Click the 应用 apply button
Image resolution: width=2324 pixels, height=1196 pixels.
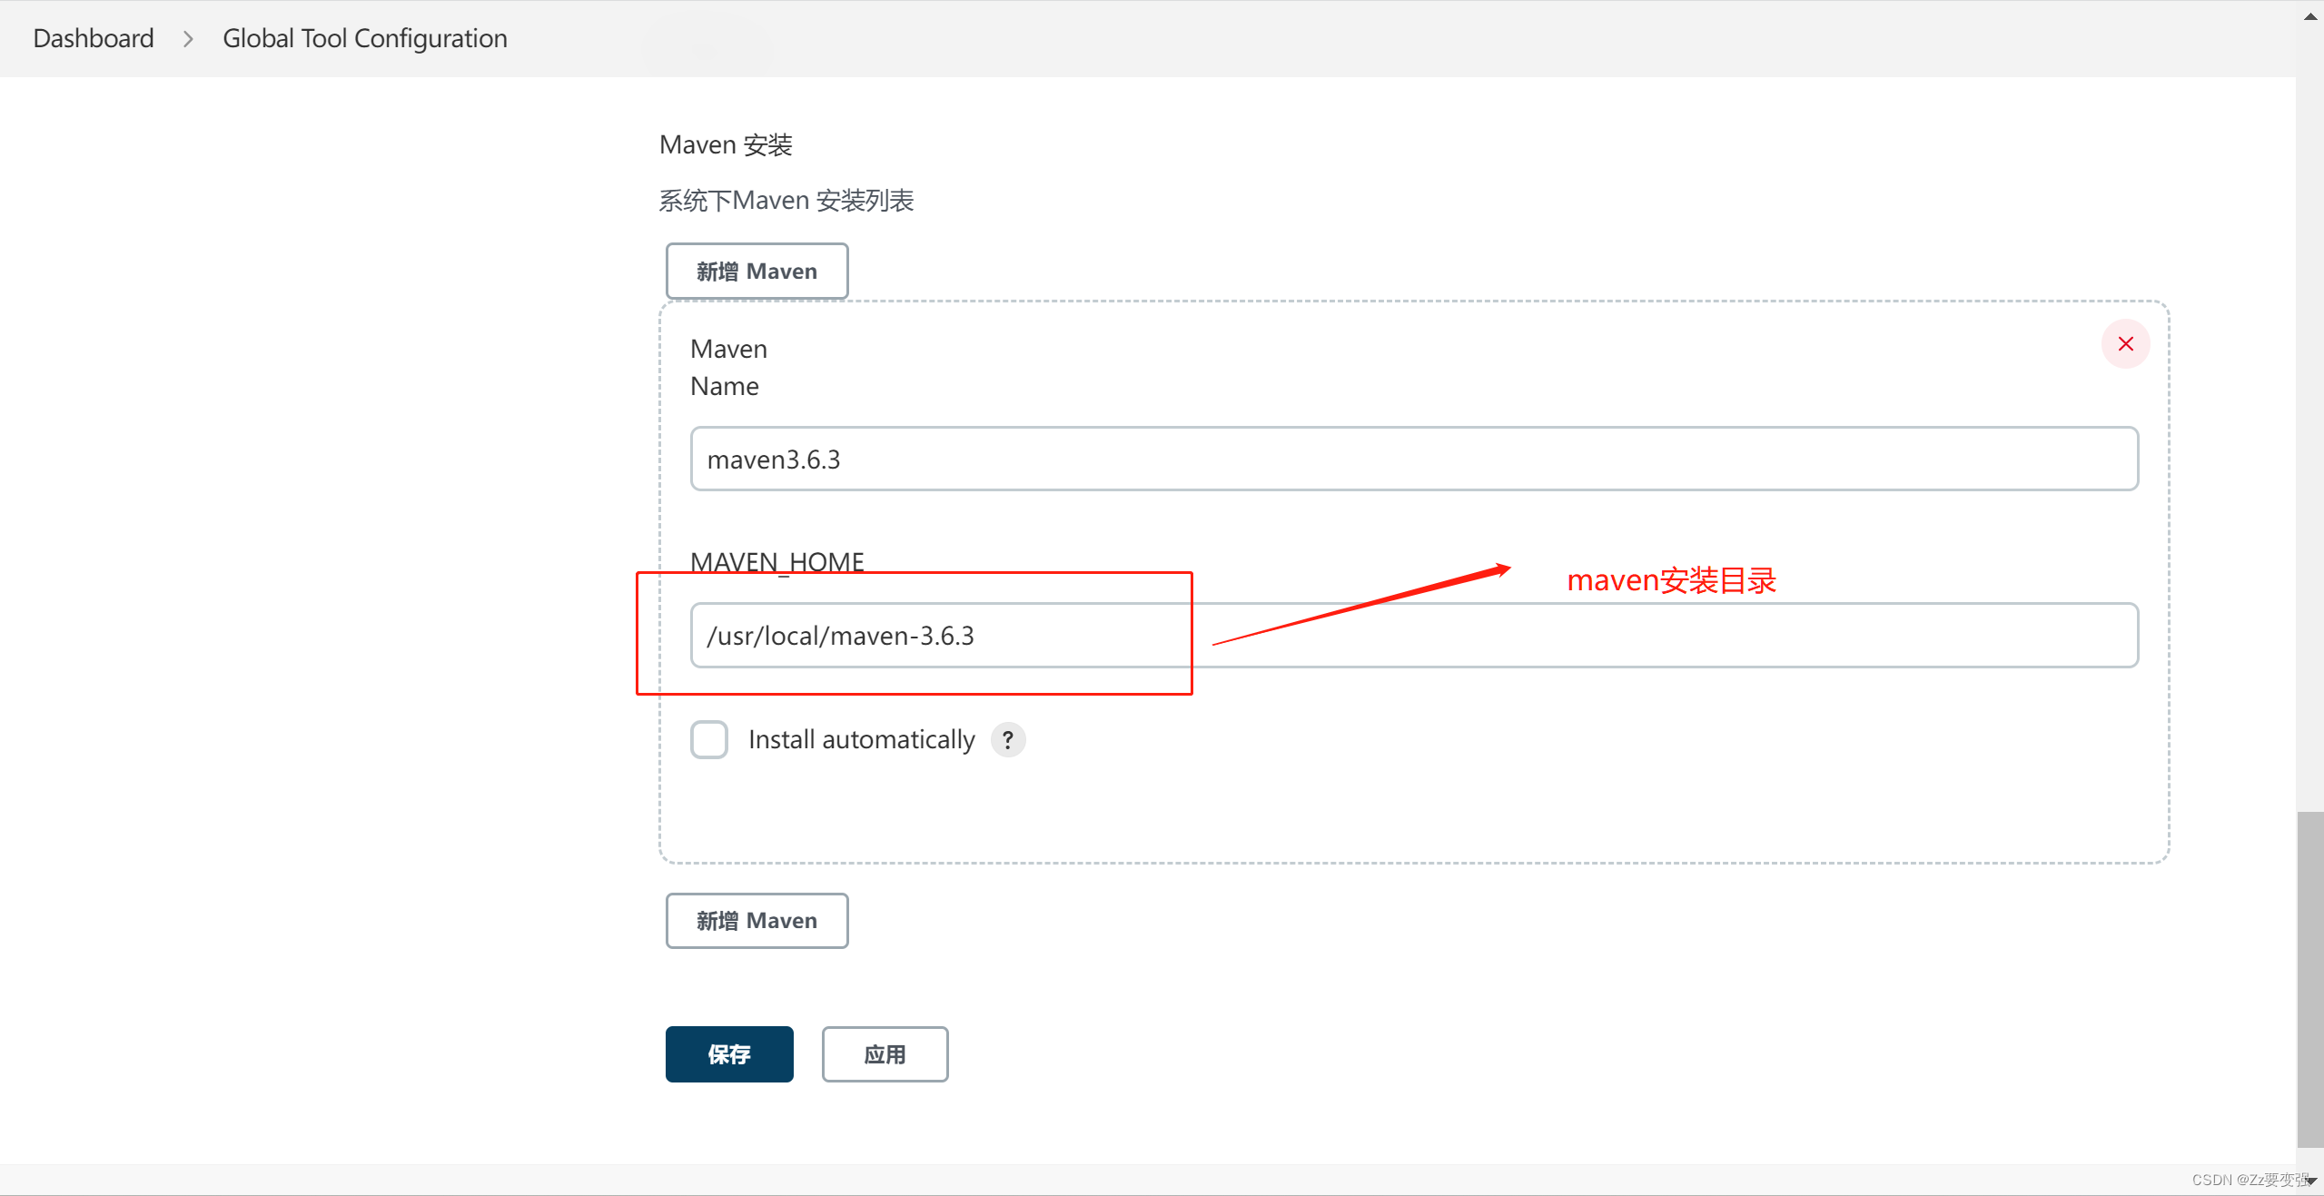pos(884,1053)
